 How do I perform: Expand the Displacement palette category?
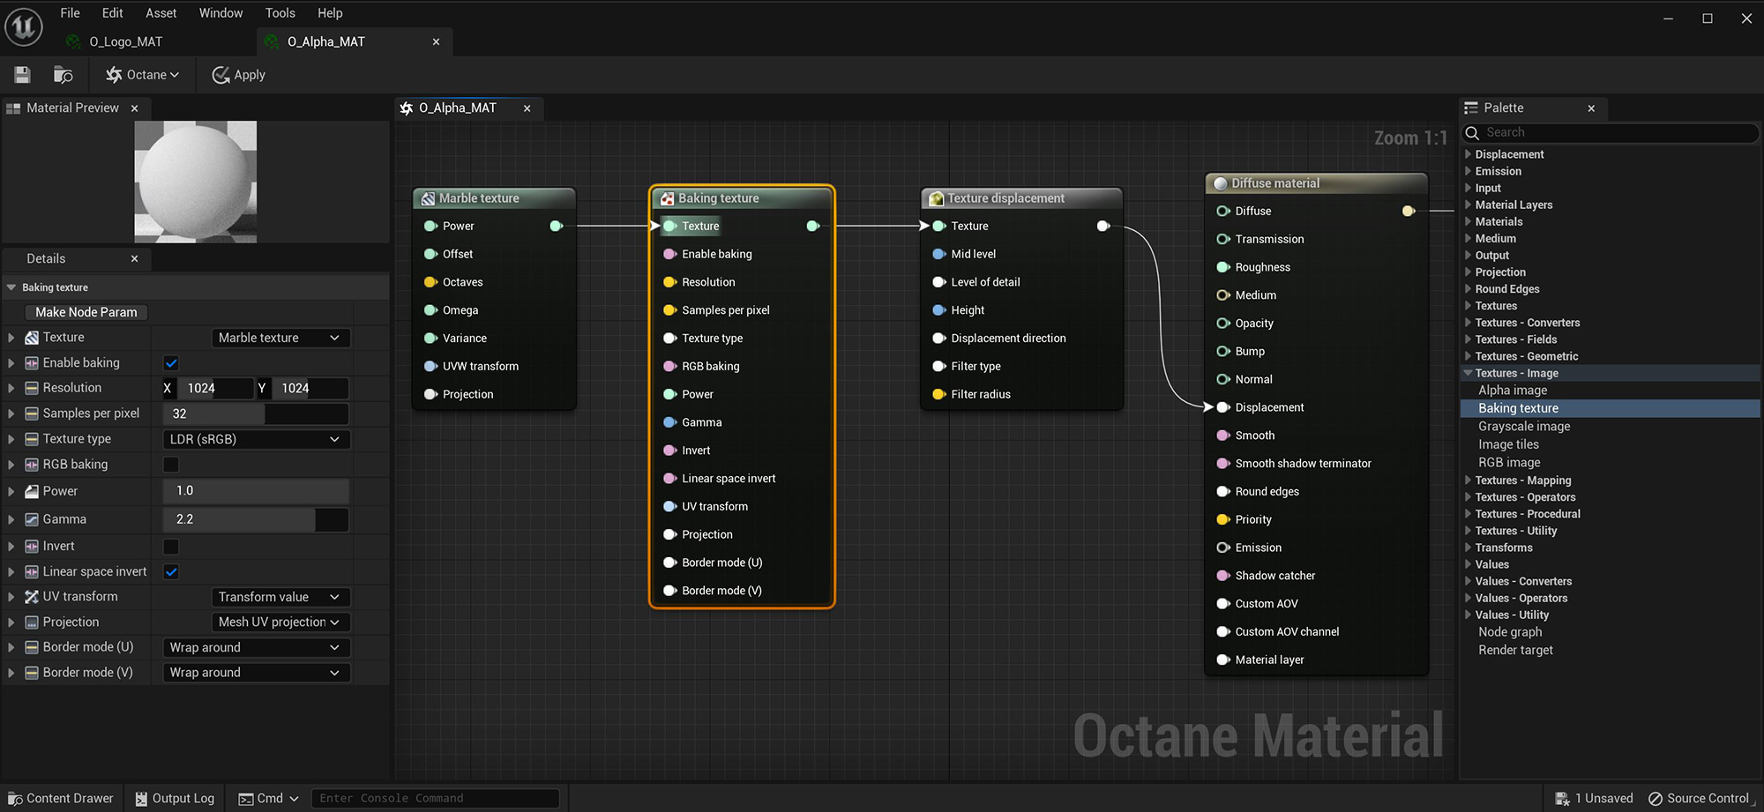point(1468,154)
